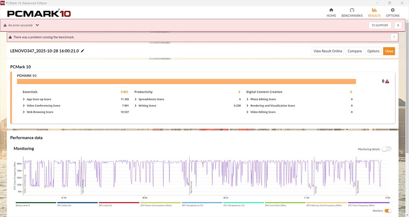Click the Compare button
The width and height of the screenshot is (409, 217).
pos(354,51)
